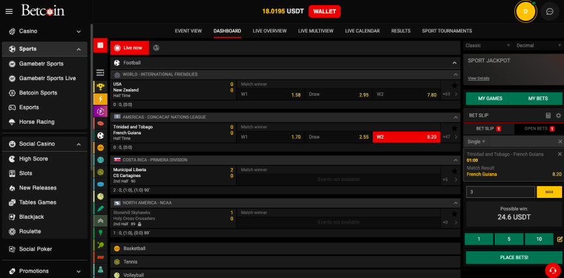Open the Results tab
This screenshot has width=564, height=278.
pyautogui.click(x=401, y=31)
